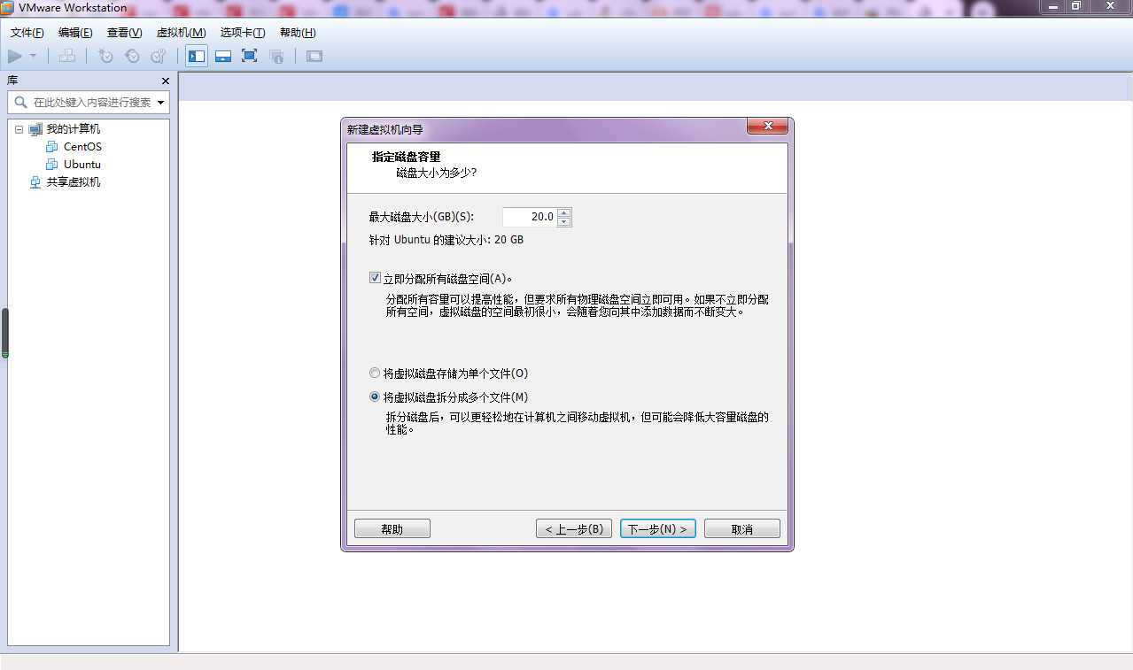1133x670 pixels.
Task: Click the 帮助 button in wizard
Action: tap(392, 529)
